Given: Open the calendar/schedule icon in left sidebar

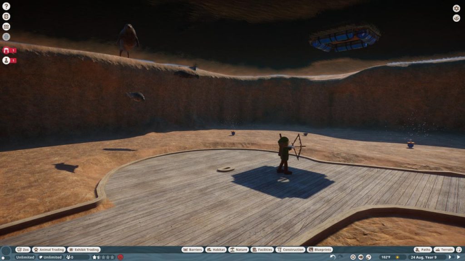Looking at the screenshot, I should tap(6, 27).
